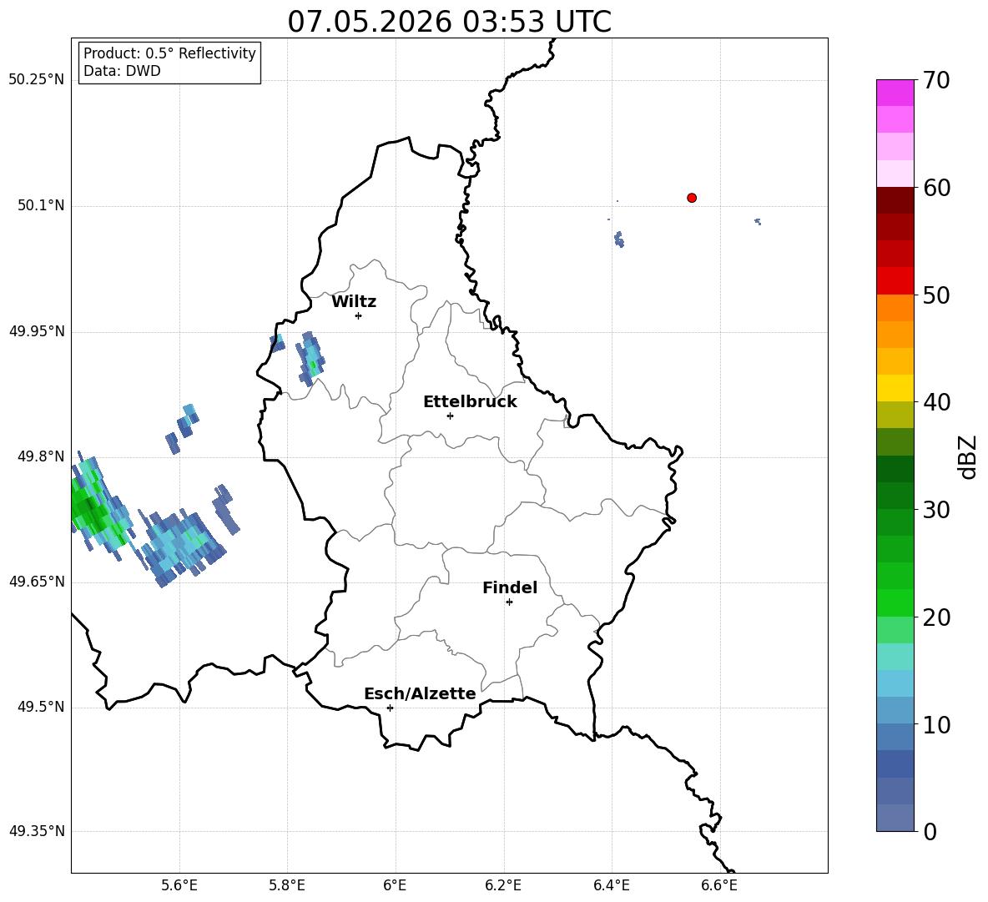Click the 6.2°E longitude axis label
Screen dimensions: 988x902
click(503, 885)
